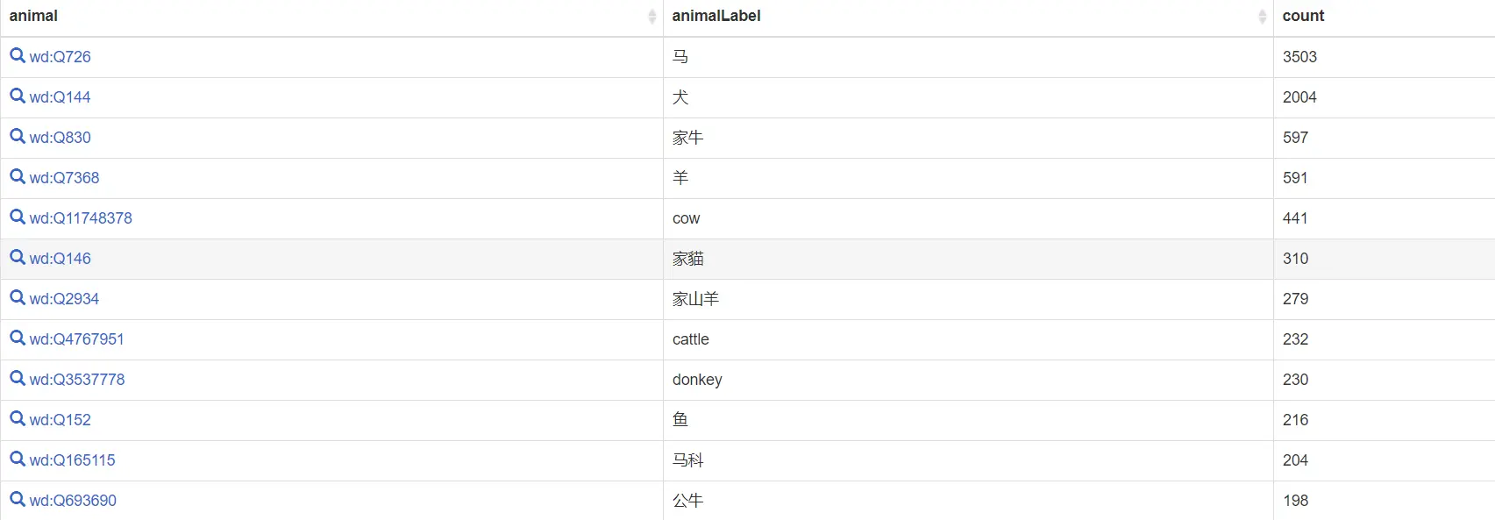Viewport: 1495px width, 520px height.
Task: Open the wd:Q726 link
Action: pyautogui.click(x=60, y=57)
